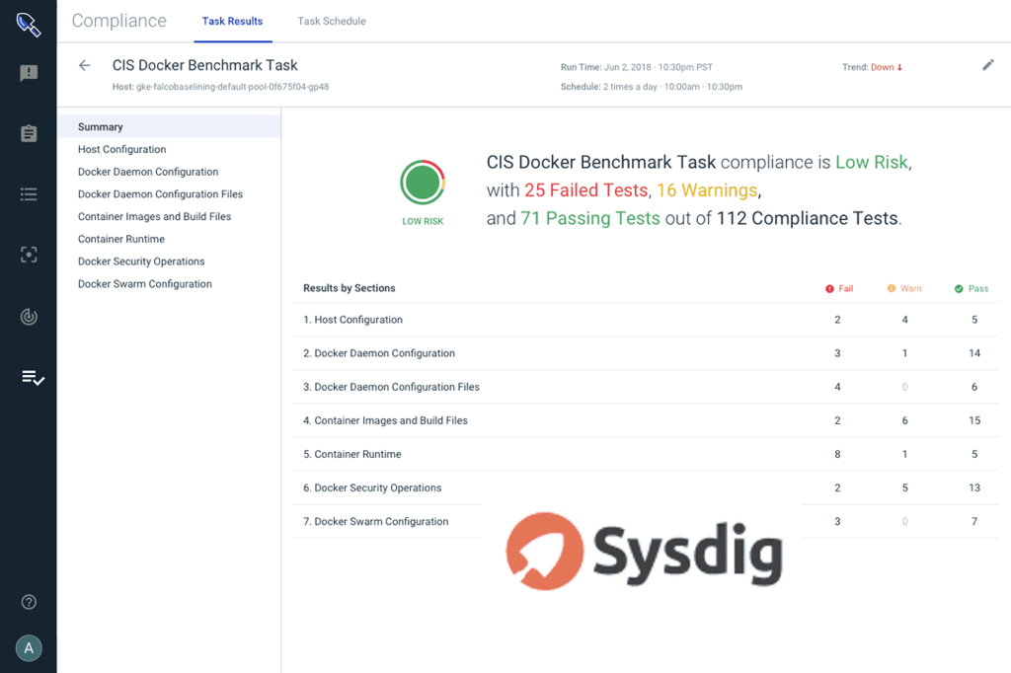Image resolution: width=1011 pixels, height=673 pixels.
Task: Click the Low Risk label in summary sentence
Action: click(872, 162)
